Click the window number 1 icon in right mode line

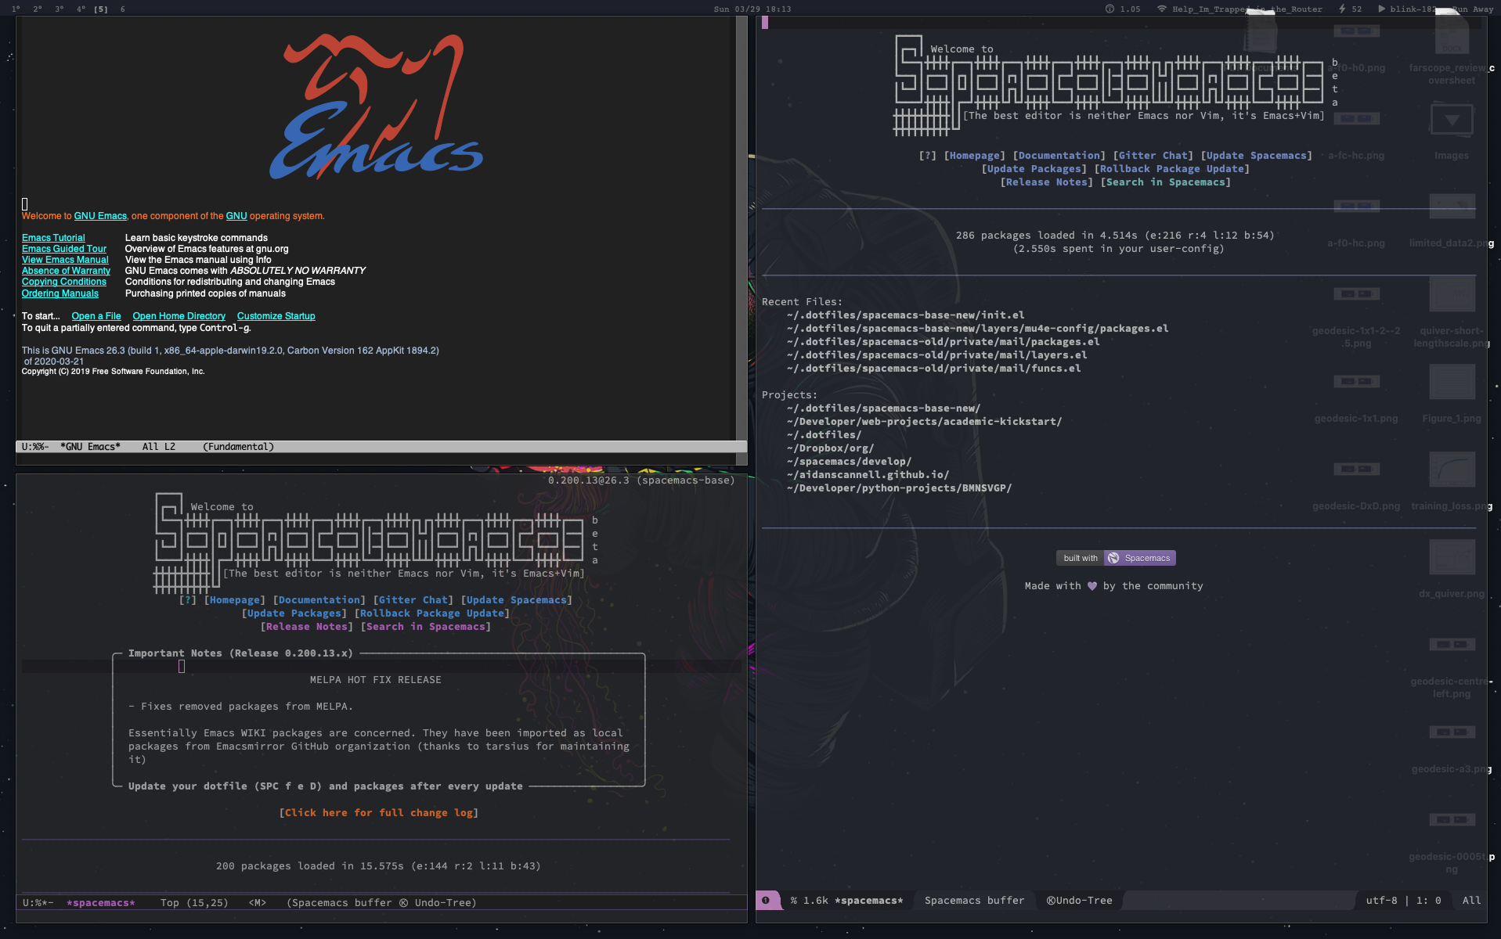766,901
